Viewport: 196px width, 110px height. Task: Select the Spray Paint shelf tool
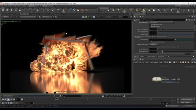tap(53, 11)
